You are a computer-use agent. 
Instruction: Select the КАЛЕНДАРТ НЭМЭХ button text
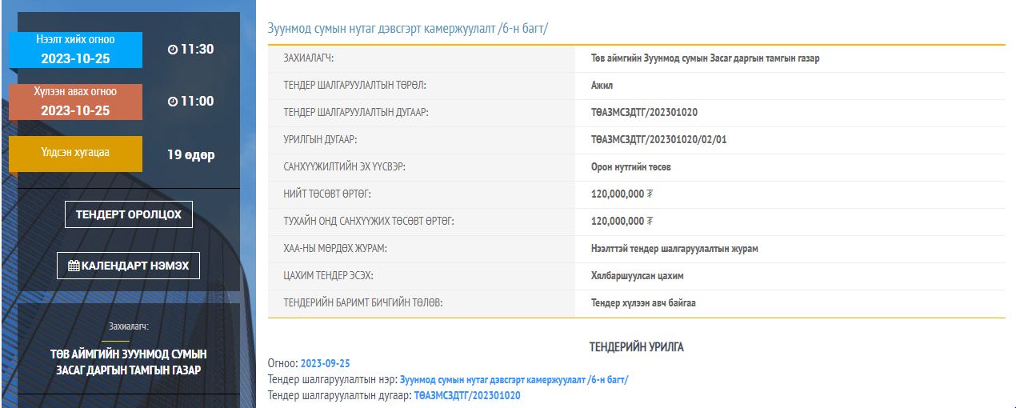click(x=135, y=266)
